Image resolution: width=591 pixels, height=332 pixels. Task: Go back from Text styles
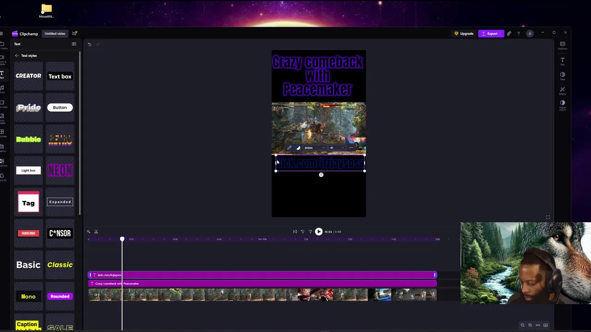pyautogui.click(x=17, y=56)
